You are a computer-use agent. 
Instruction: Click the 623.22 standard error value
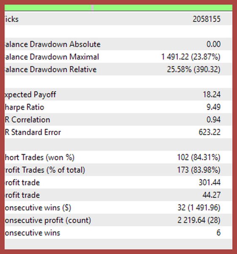[x=210, y=132]
